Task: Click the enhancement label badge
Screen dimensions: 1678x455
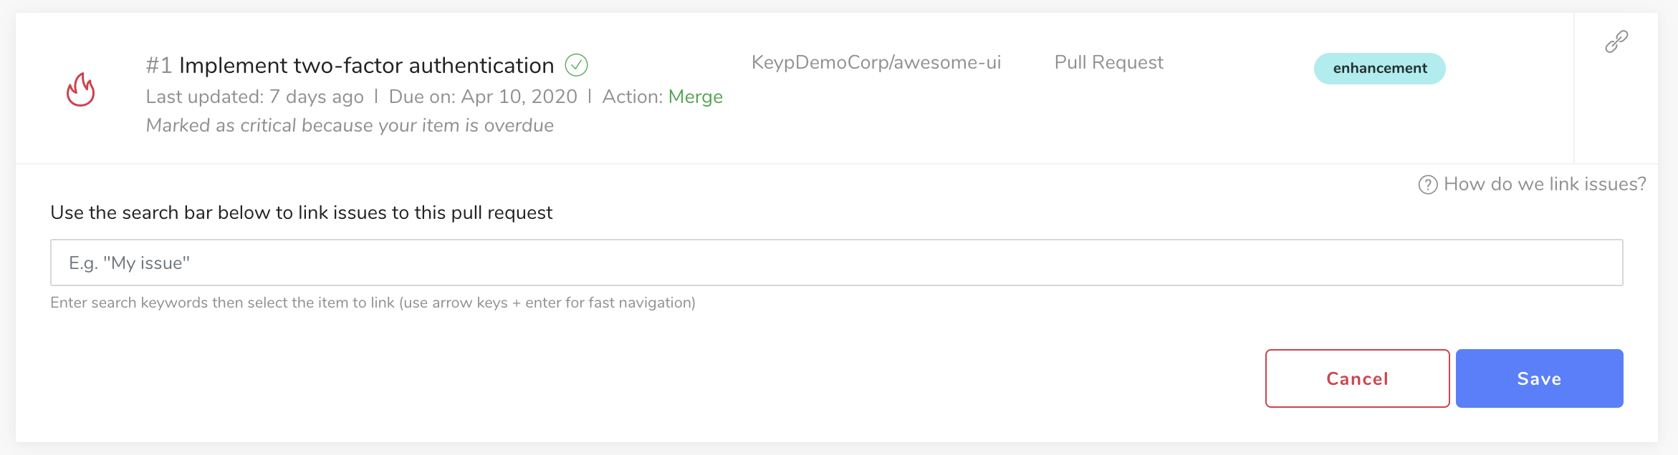Action: [x=1379, y=68]
